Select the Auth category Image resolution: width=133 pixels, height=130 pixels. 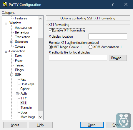coord(24,94)
